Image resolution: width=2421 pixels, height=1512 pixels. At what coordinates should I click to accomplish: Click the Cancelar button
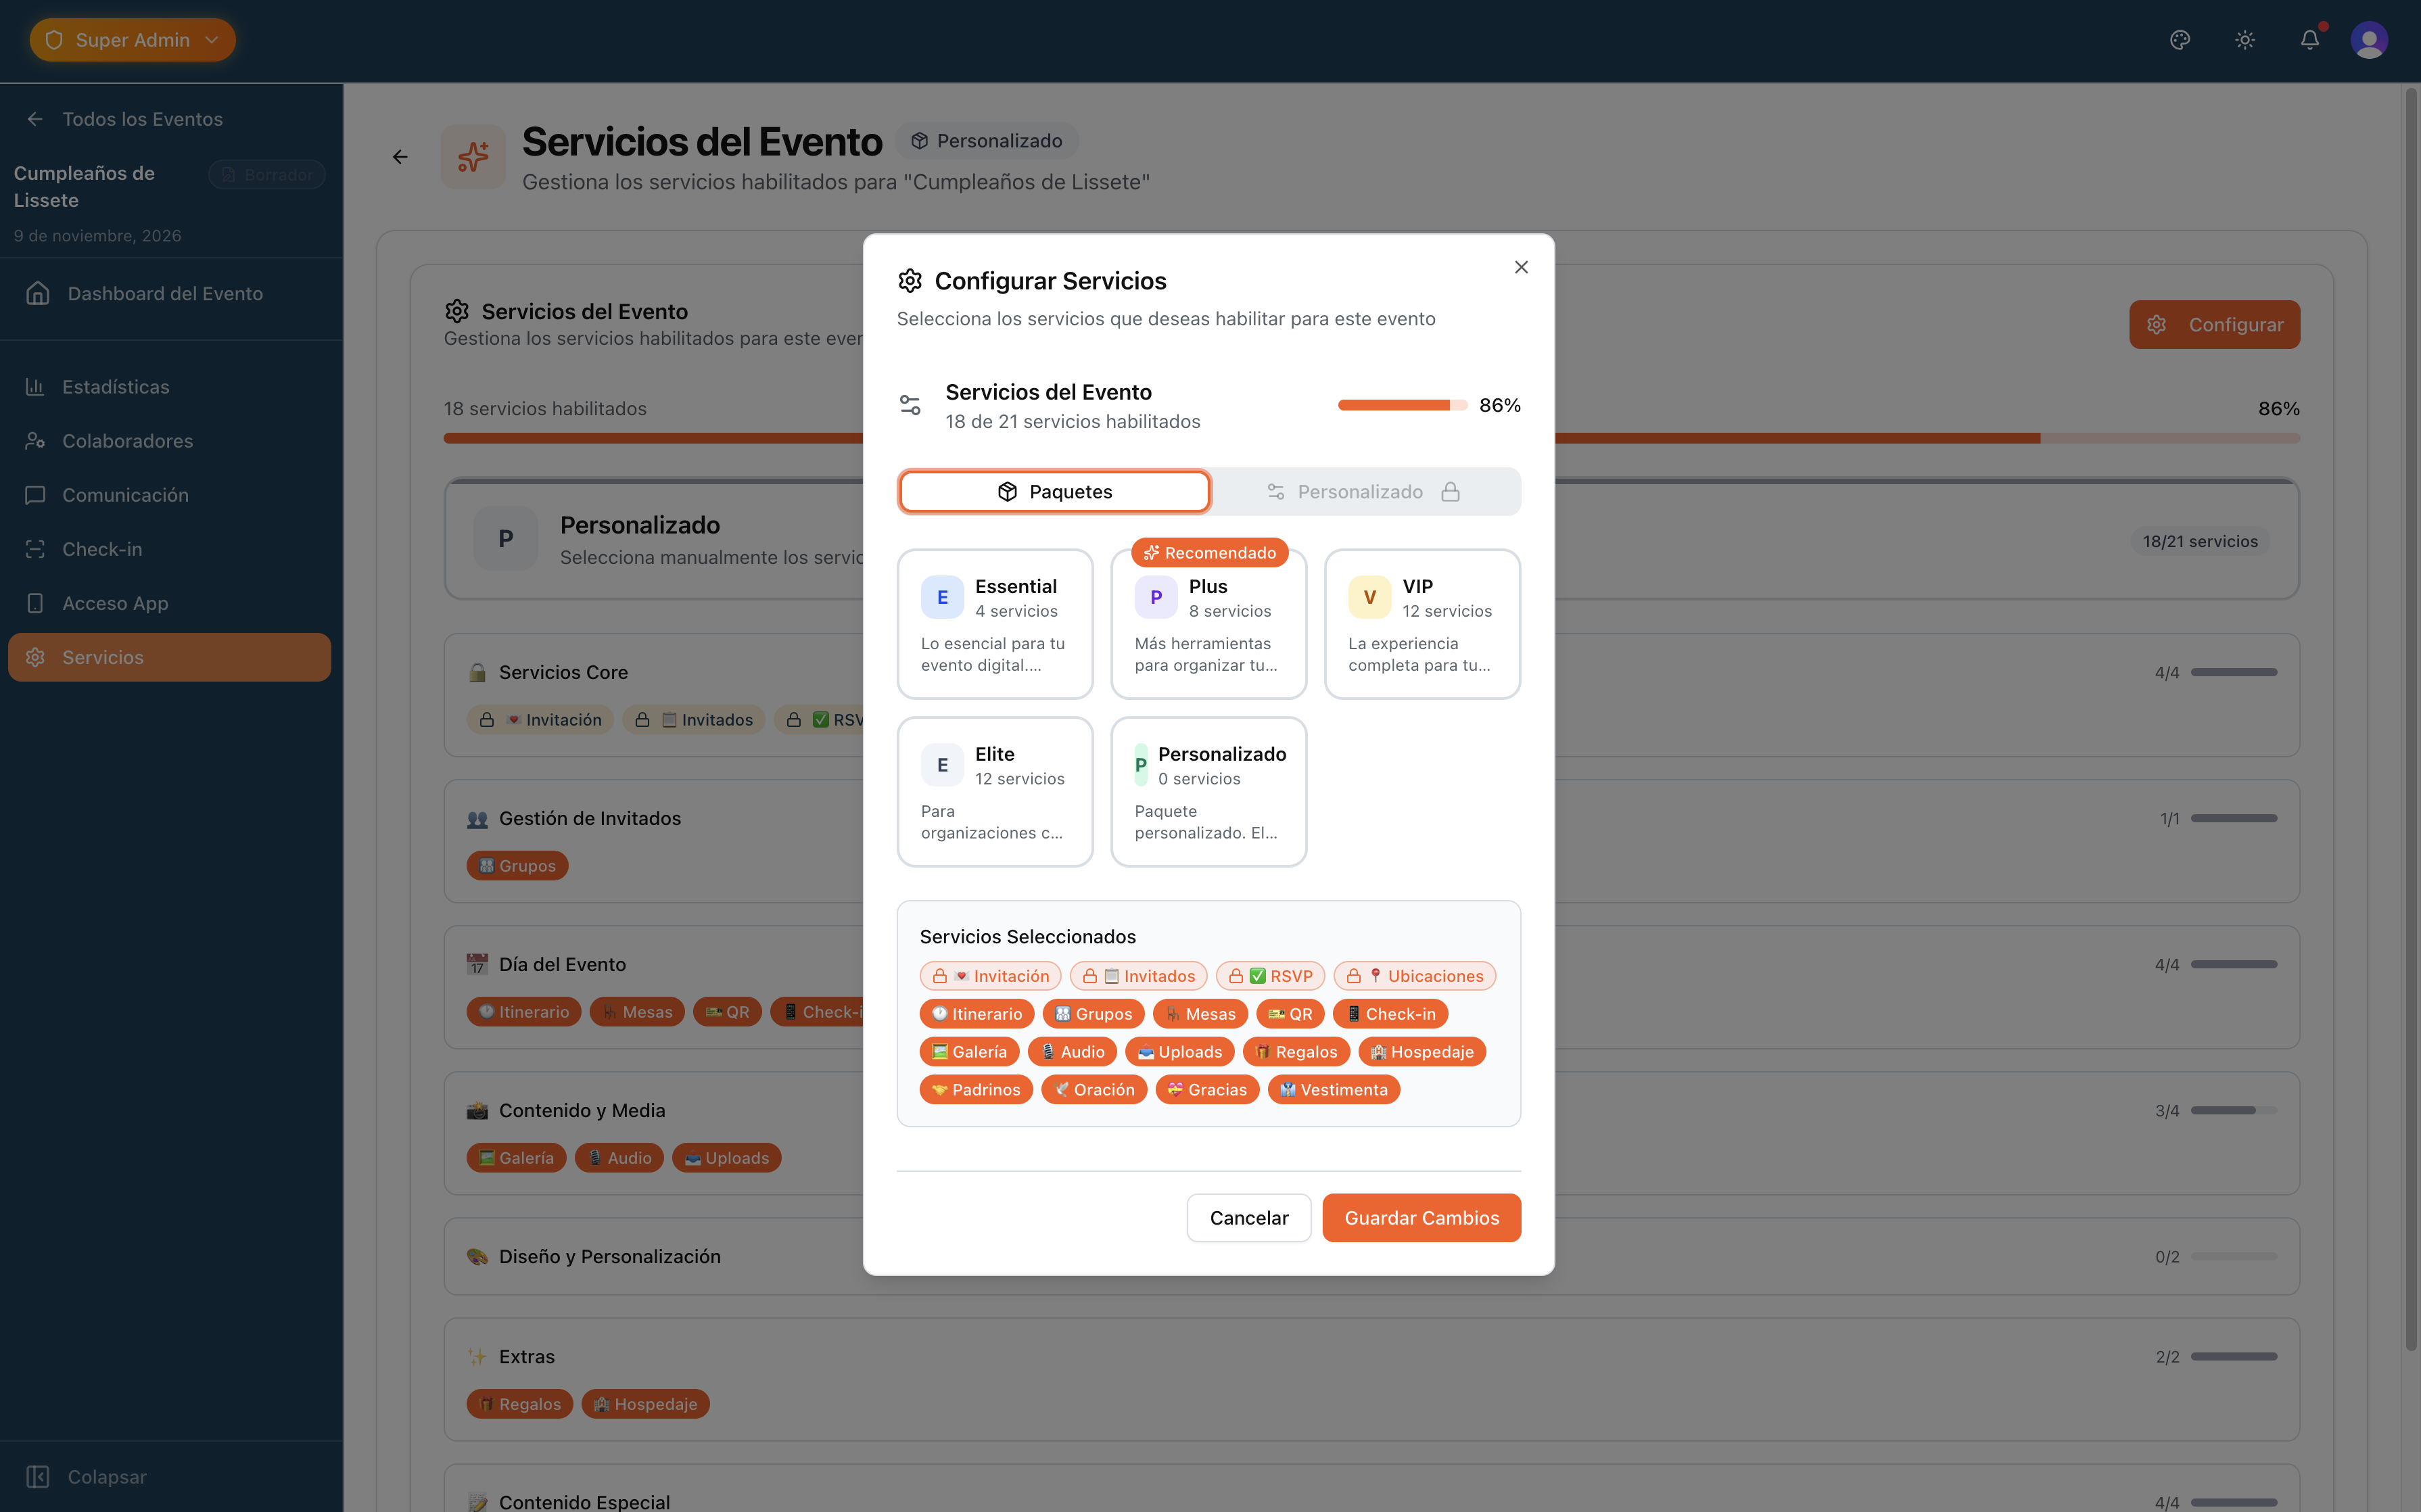tap(1249, 1218)
